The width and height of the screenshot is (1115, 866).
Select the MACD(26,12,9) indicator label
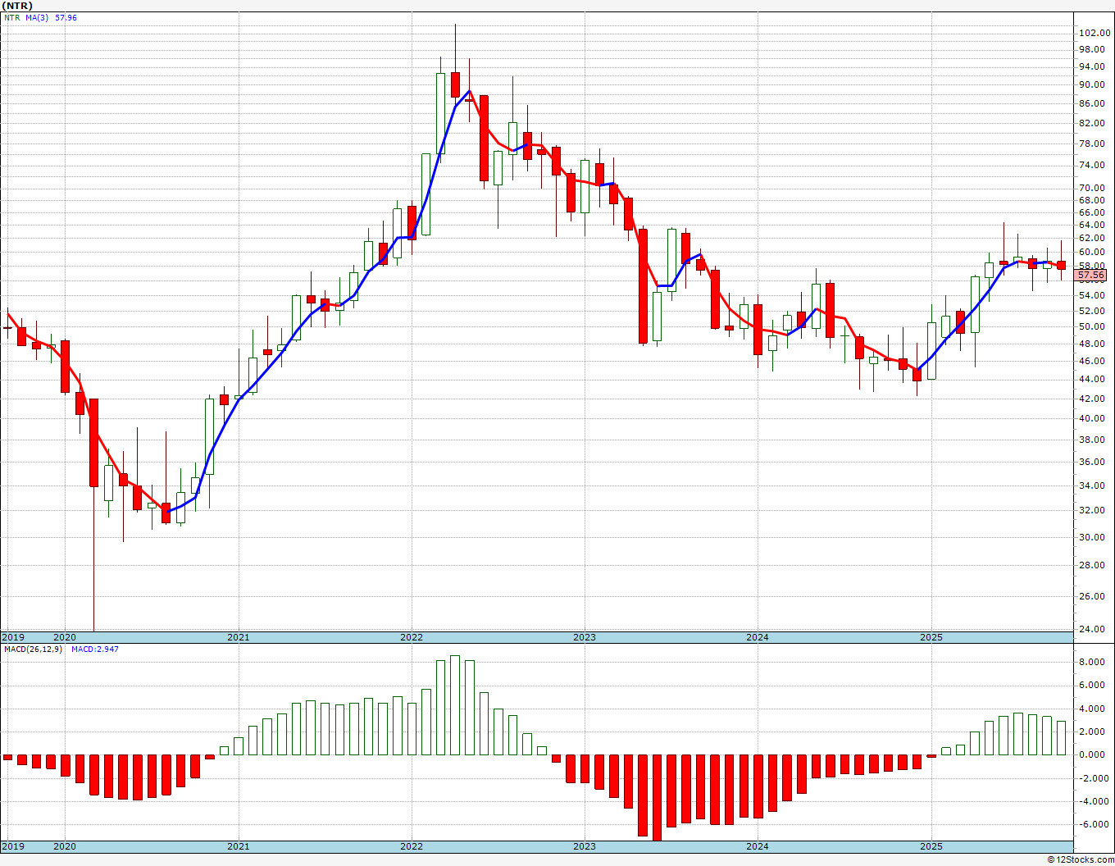point(33,649)
